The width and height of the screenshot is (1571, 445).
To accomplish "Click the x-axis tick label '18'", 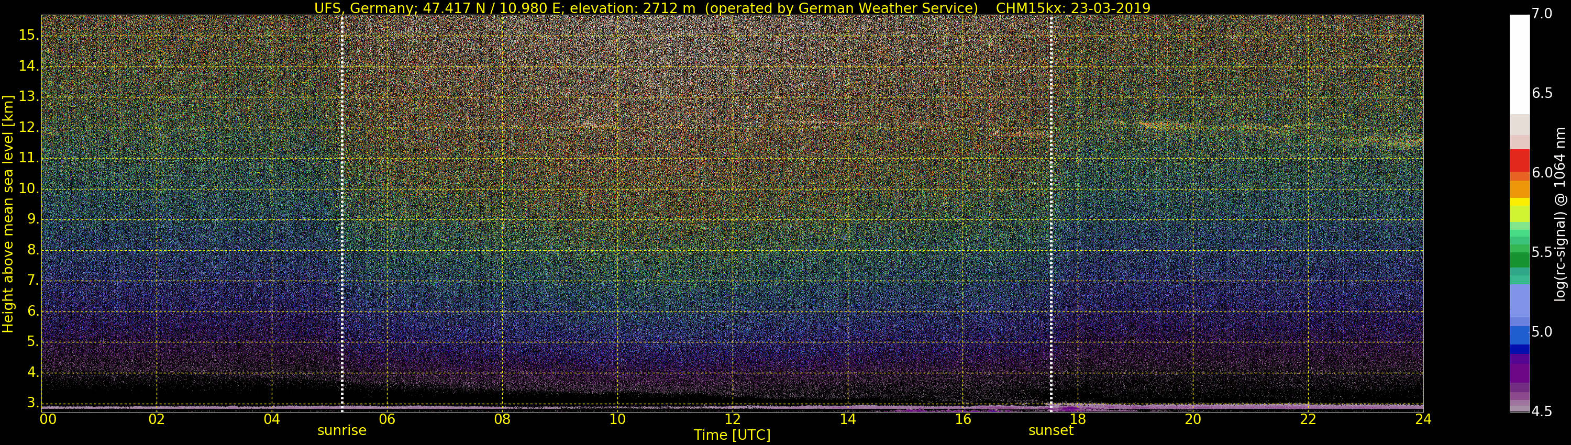I will coord(1078,419).
